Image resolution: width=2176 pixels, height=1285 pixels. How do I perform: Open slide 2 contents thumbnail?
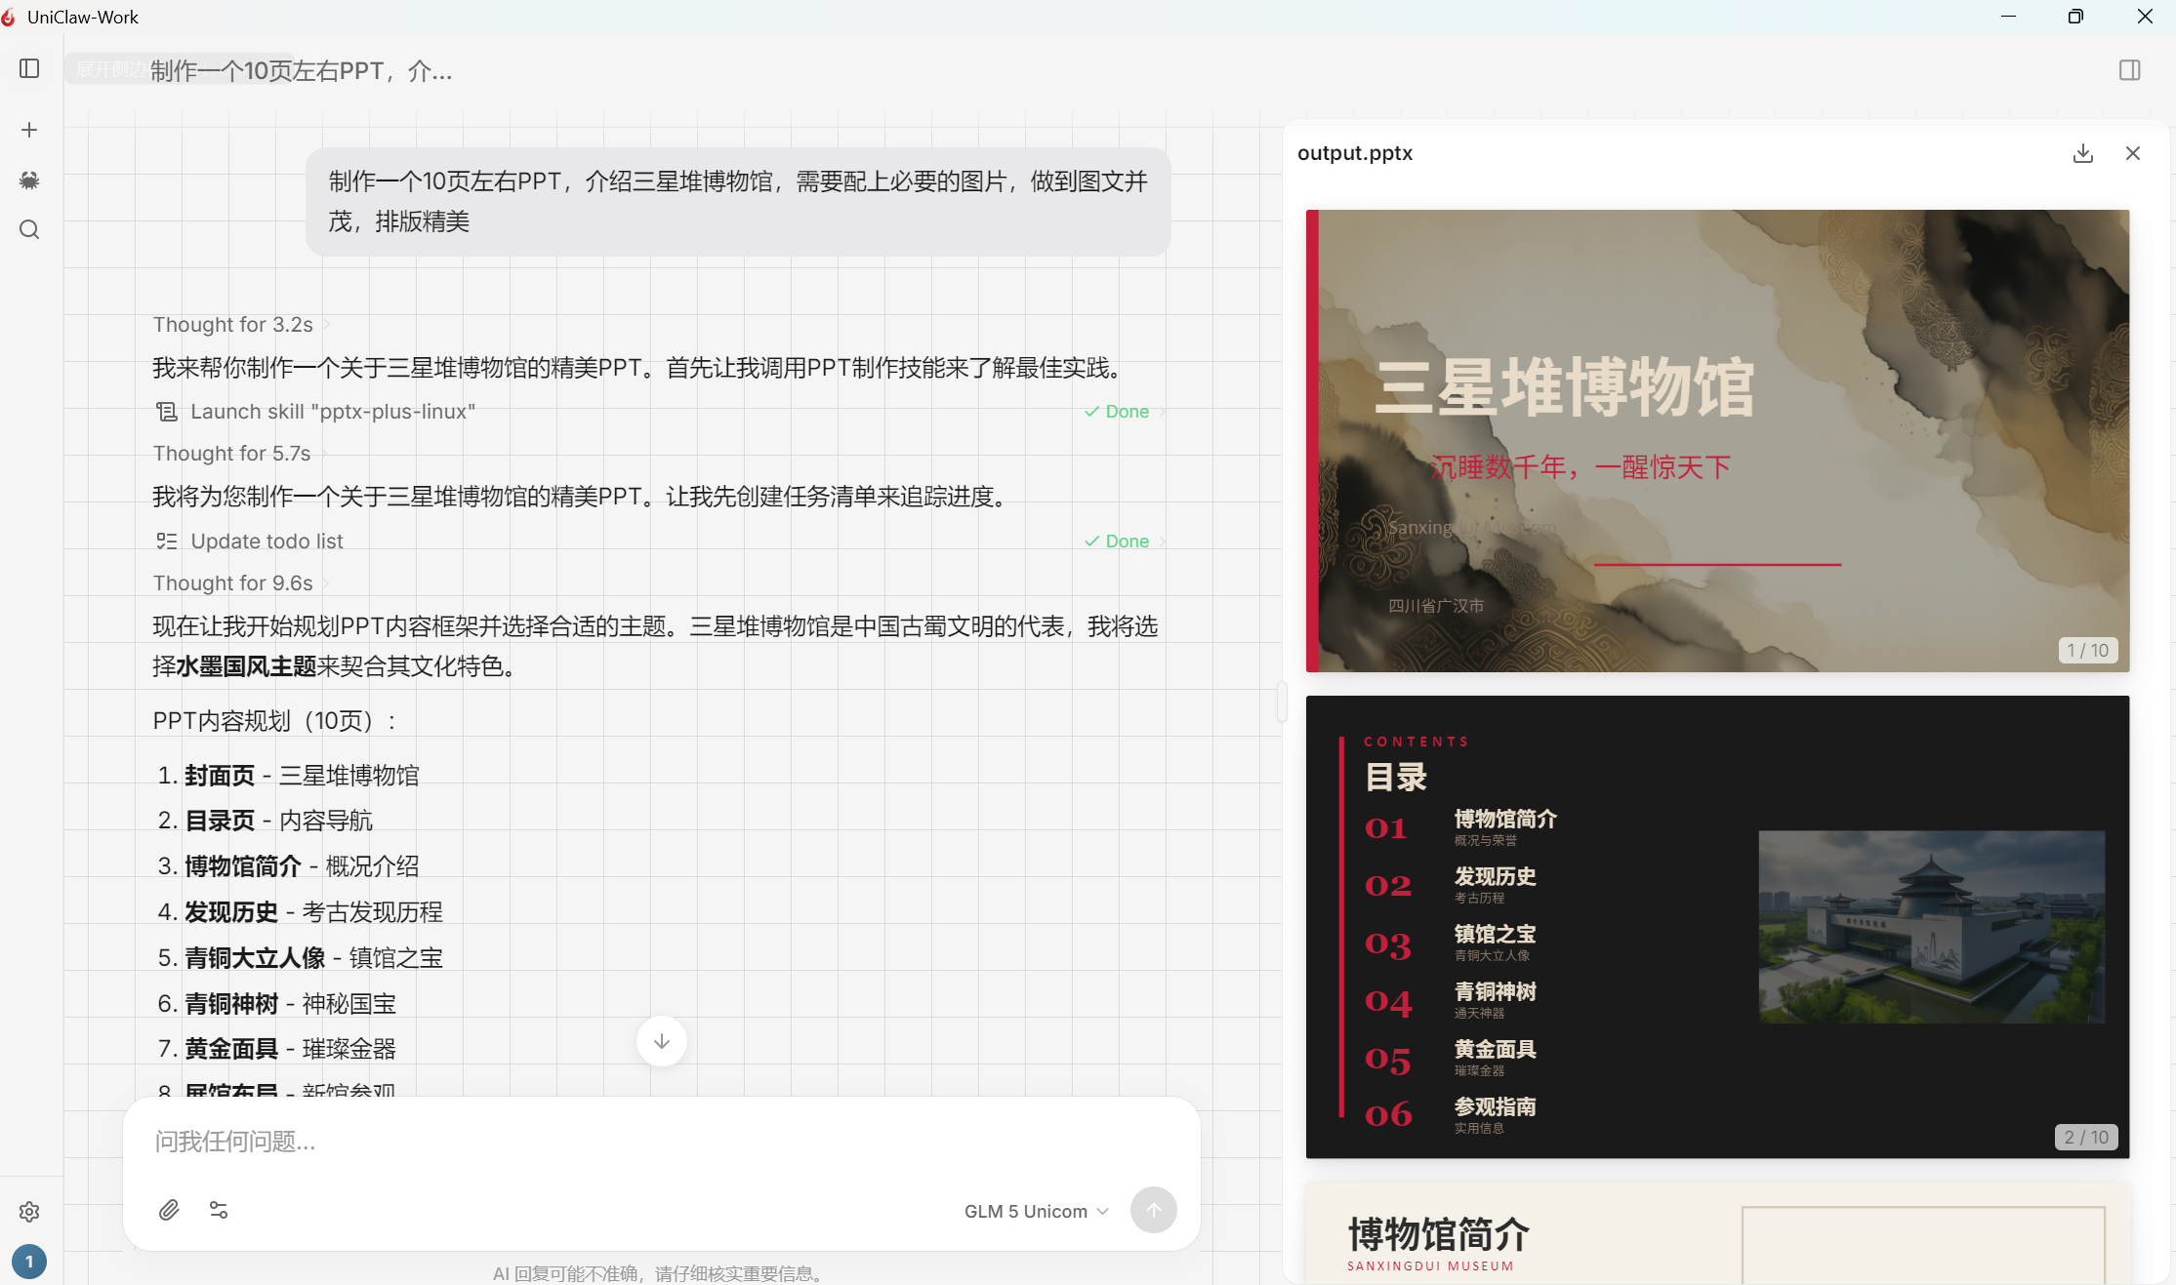[x=1717, y=927]
